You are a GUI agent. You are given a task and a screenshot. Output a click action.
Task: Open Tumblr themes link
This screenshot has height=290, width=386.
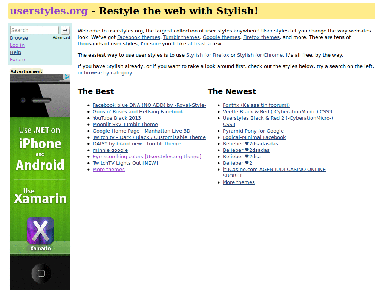pos(181,37)
